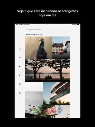Click 'As principais fotos de hoje' heading
The height and width of the screenshot is (127, 95).
tap(34, 35)
